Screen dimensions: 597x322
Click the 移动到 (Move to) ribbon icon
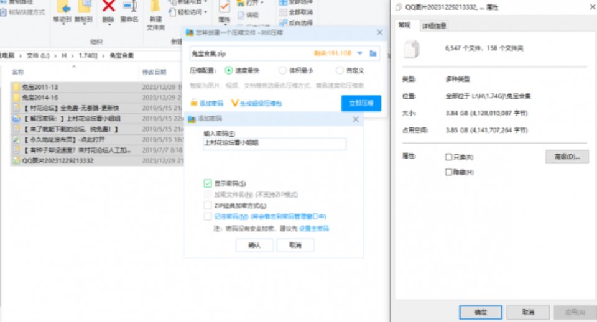[x=62, y=11]
